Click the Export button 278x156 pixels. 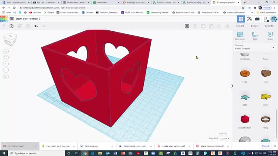click(255, 26)
